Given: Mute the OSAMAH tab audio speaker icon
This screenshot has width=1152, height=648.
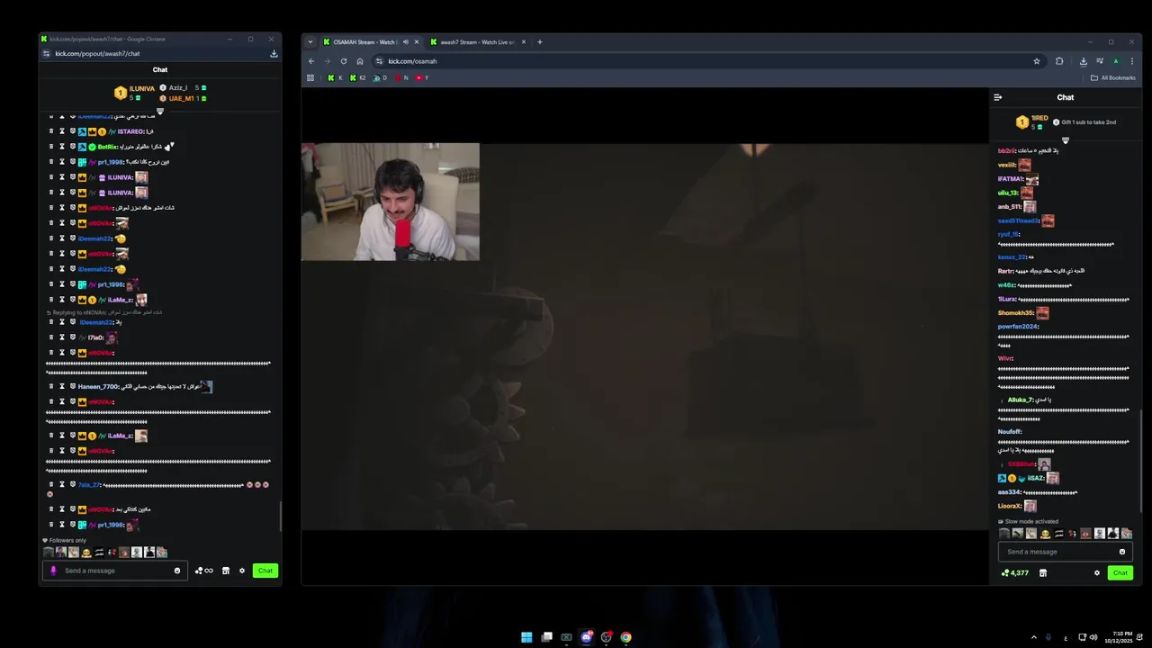Looking at the screenshot, I should [405, 42].
